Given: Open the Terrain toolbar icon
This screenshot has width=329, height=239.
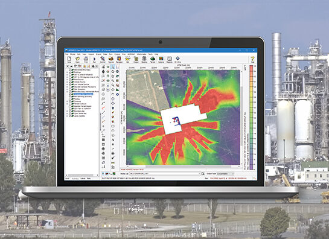Looking at the screenshot, I should click(153, 59).
